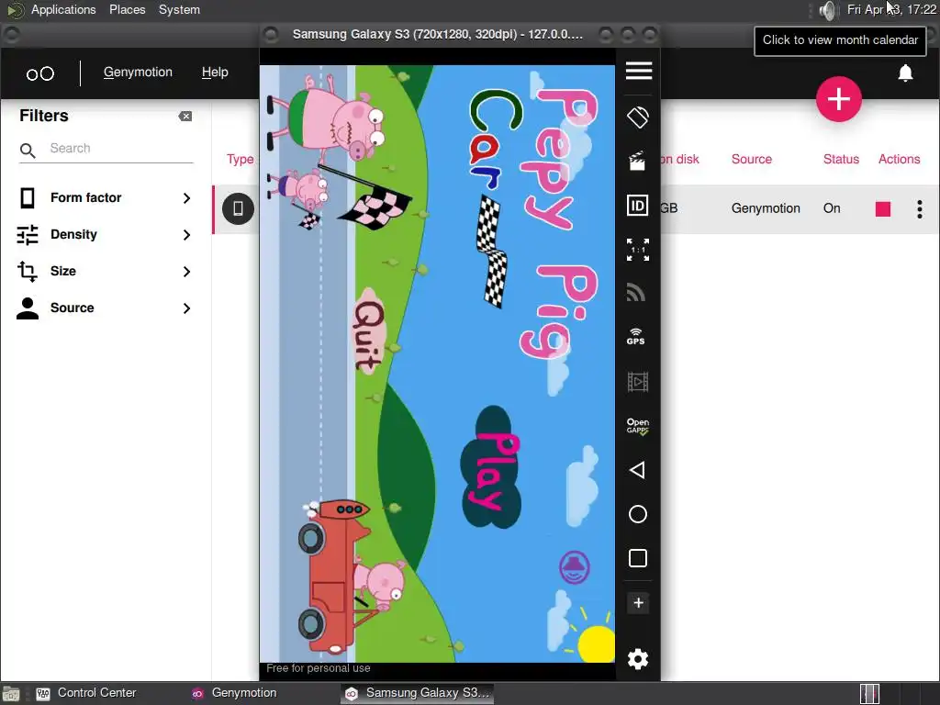The image size is (940, 705).
Task: Open emulator settings gear icon
Action: coord(638,659)
